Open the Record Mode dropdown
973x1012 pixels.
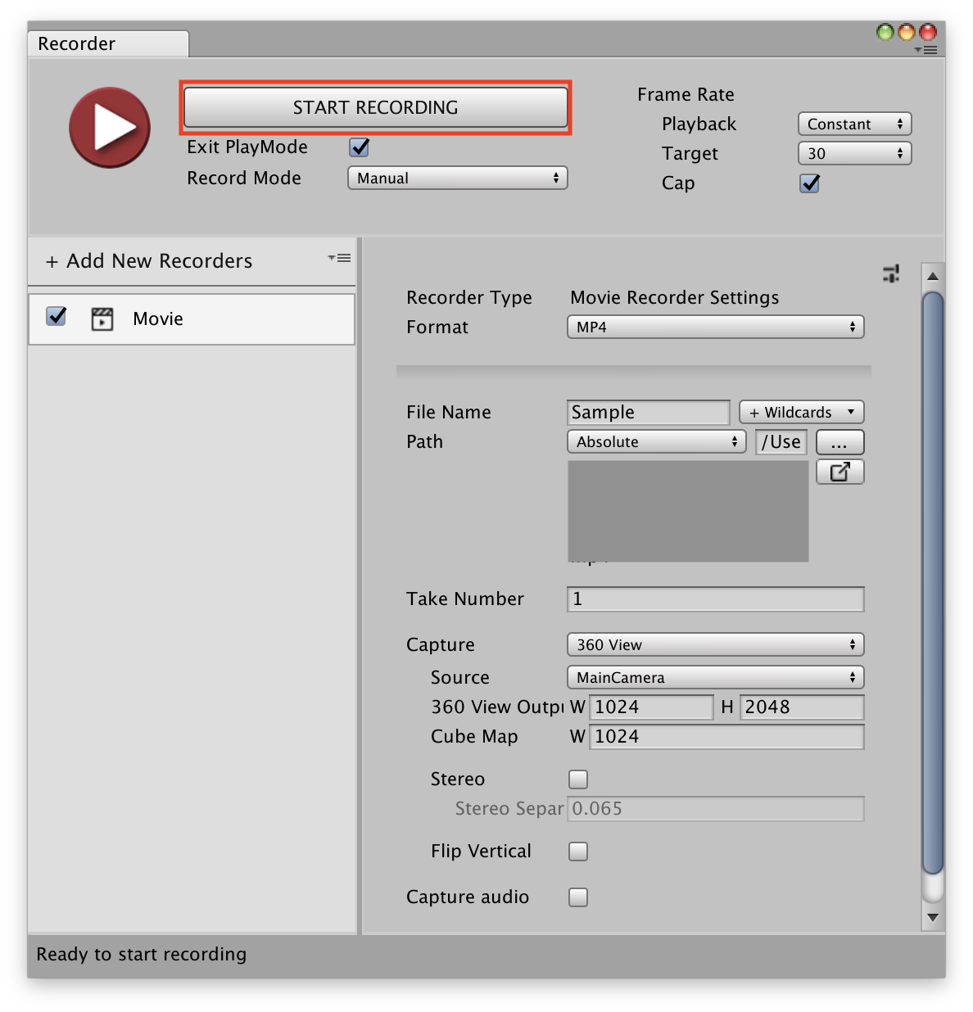click(x=457, y=178)
